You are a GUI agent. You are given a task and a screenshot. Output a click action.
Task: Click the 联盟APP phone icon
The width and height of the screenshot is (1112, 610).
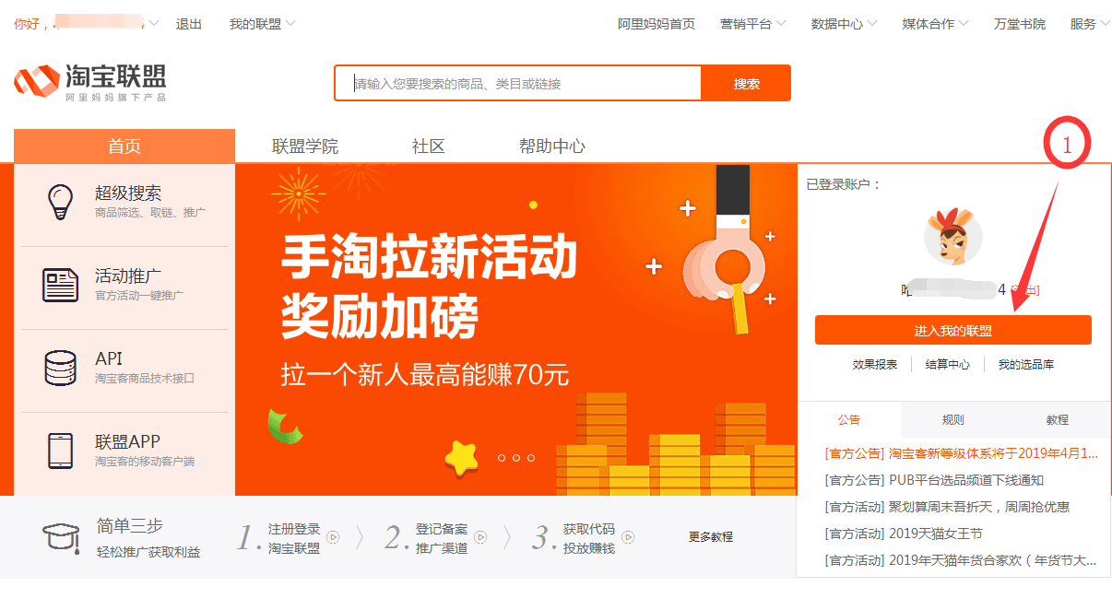point(61,451)
